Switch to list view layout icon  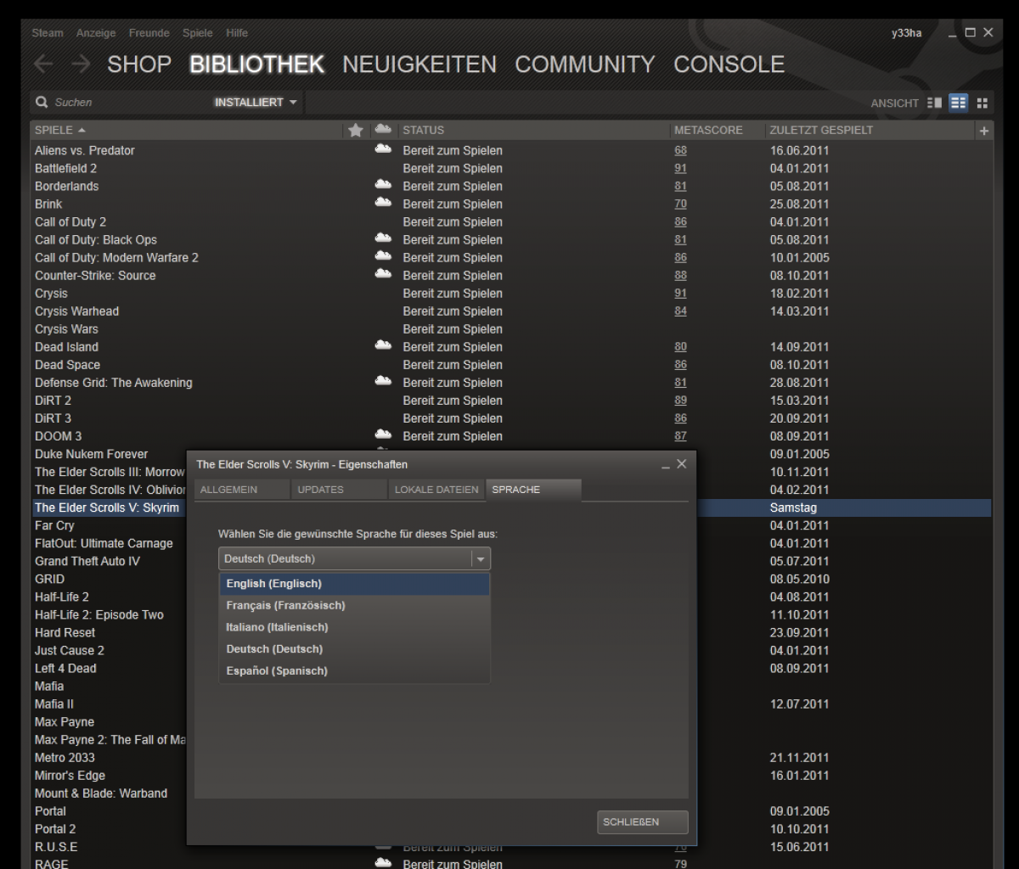click(x=959, y=103)
